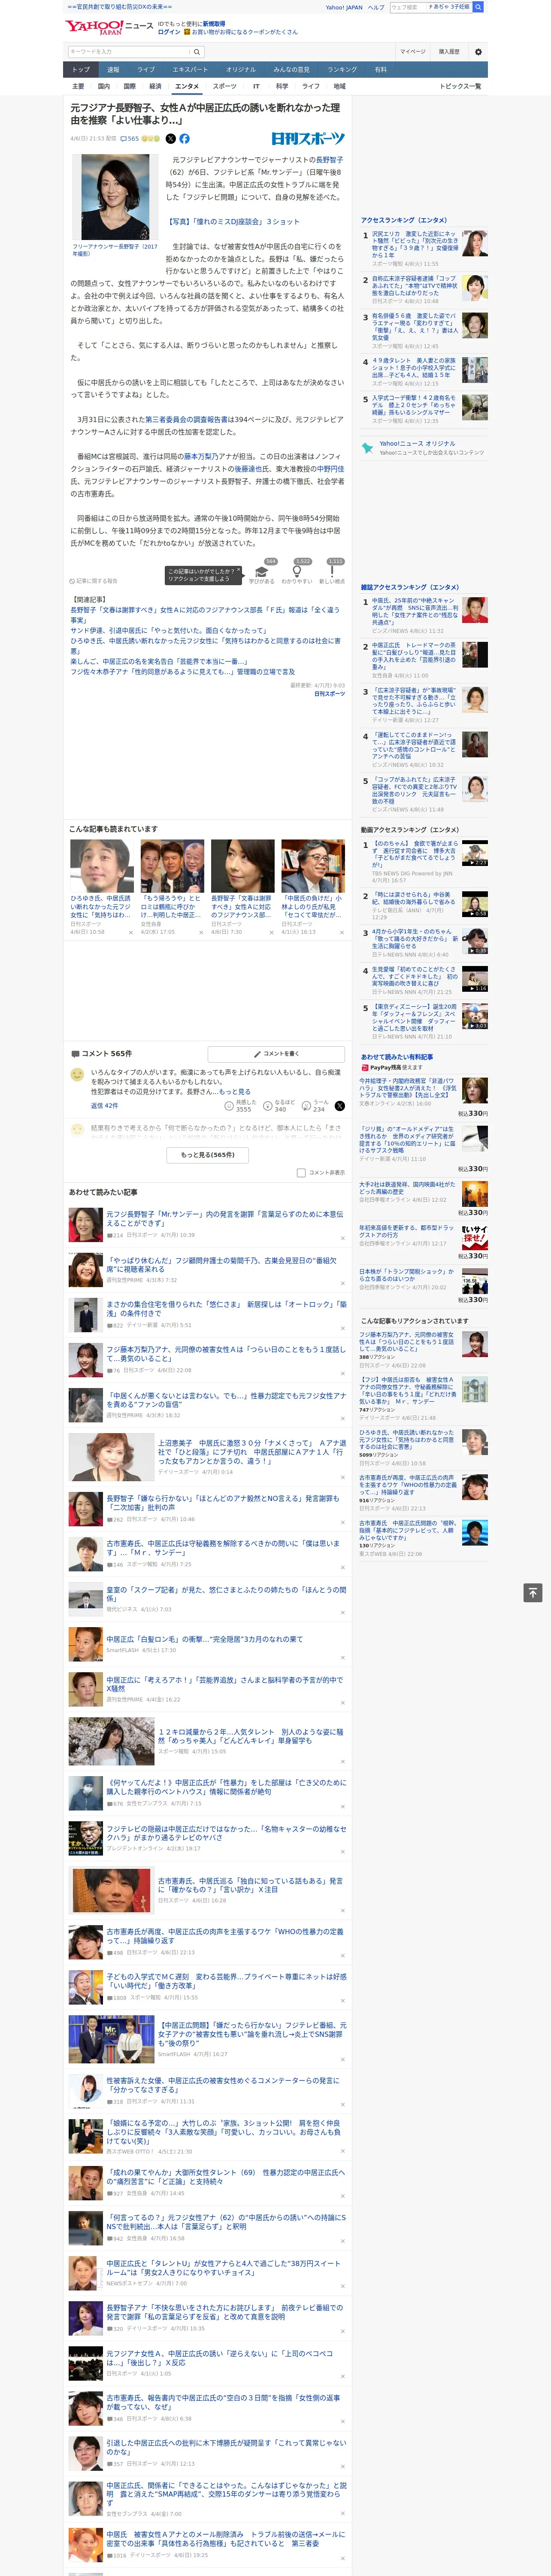
Task: Open 購入履歴 link
Action: tap(449, 51)
